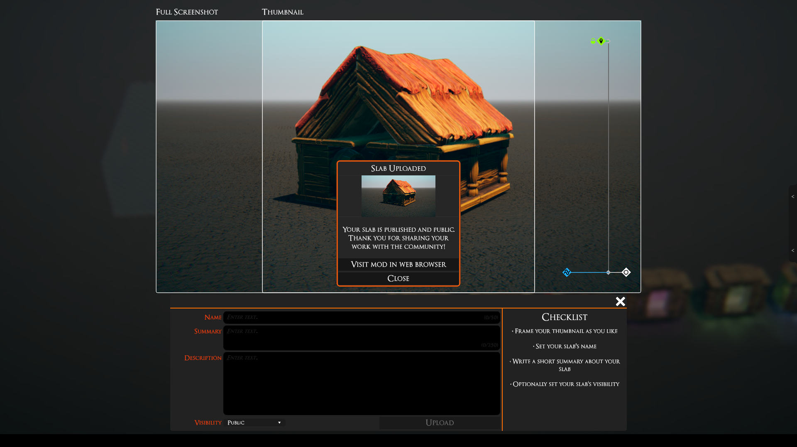Click the gray diamond atop the vertical line
The image size is (797, 447).
(x=609, y=41)
